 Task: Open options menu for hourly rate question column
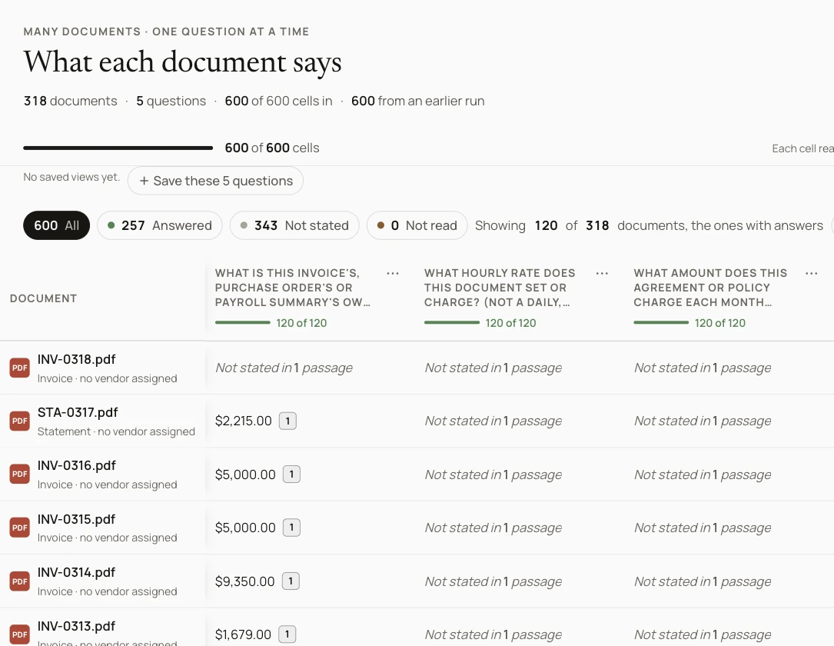coord(602,273)
